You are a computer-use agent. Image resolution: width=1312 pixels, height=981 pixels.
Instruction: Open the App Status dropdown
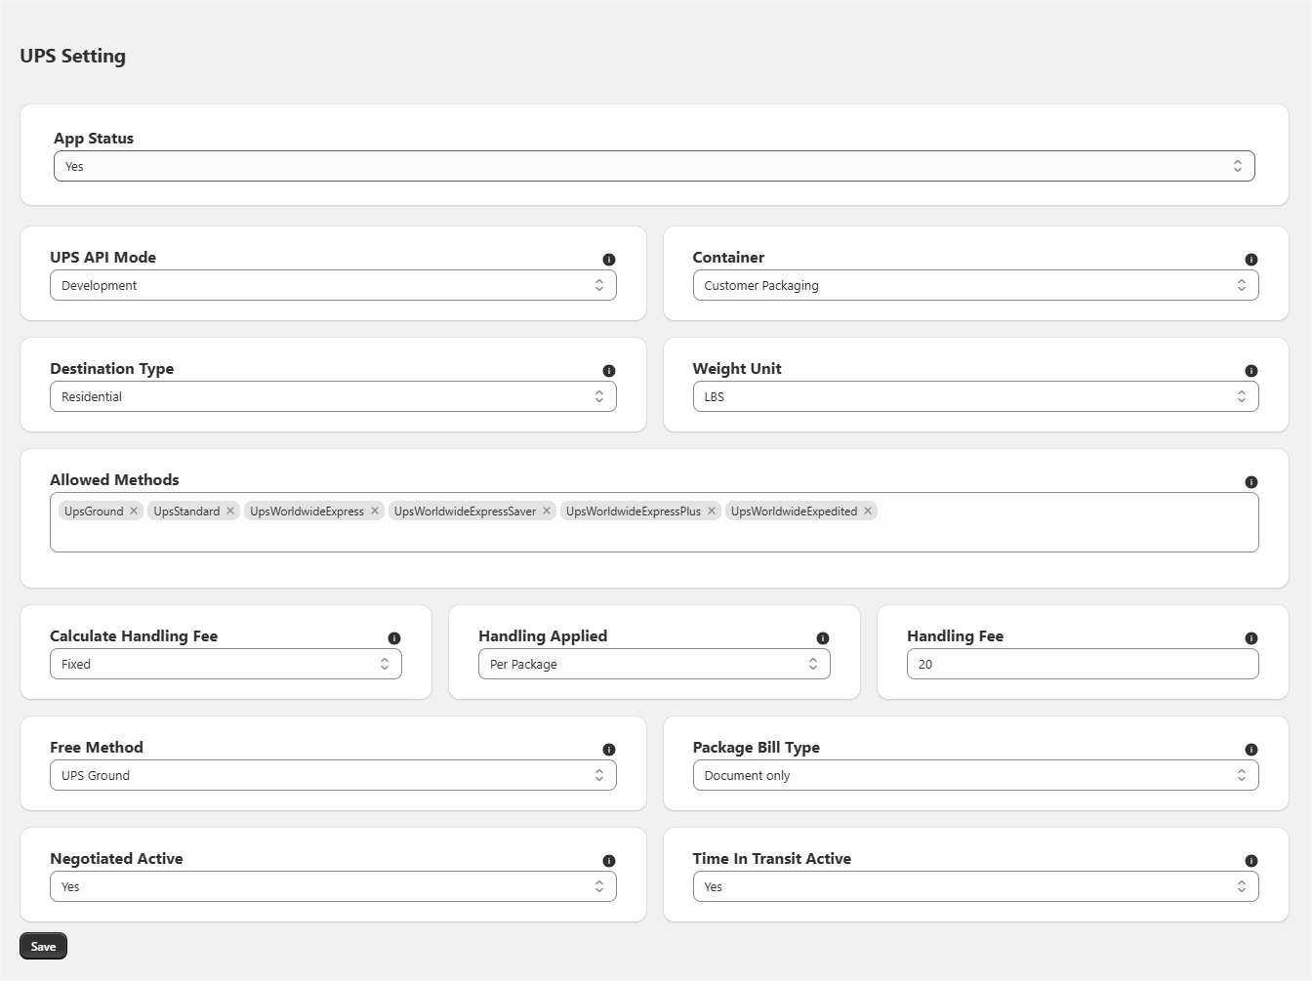pos(654,166)
